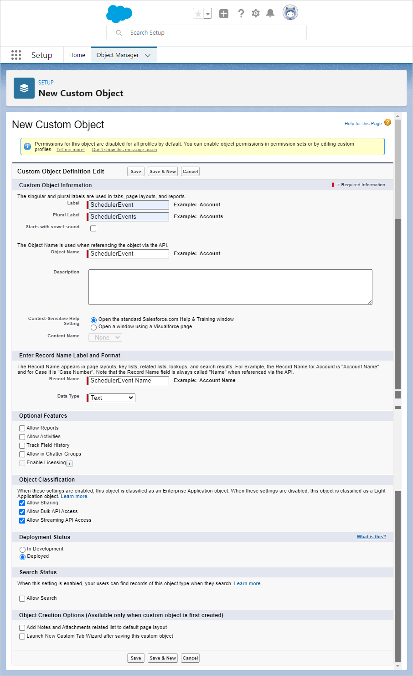413x676 pixels.
Task: Click the Salesforce cloud logo
Action: pyautogui.click(x=119, y=14)
